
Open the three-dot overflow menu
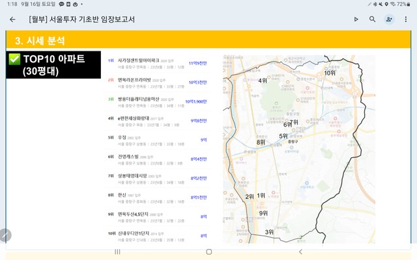(405, 19)
